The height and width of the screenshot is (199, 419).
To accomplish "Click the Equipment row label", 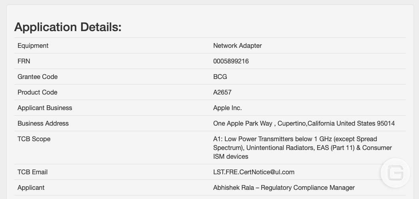I will click(33, 45).
